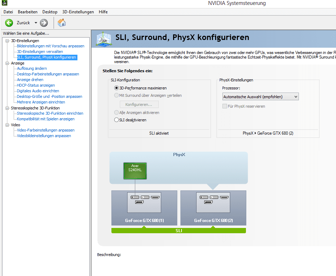This screenshot has width=336, height=276.
Task: Click the grey forward arrow icon
Action: (x=44, y=23)
